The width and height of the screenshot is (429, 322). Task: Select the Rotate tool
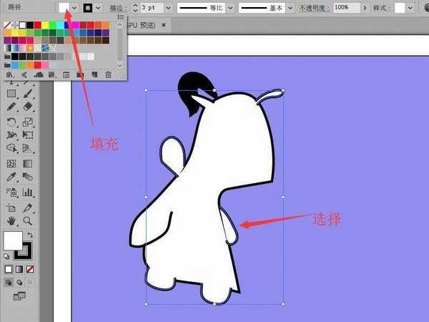pyautogui.click(x=11, y=121)
